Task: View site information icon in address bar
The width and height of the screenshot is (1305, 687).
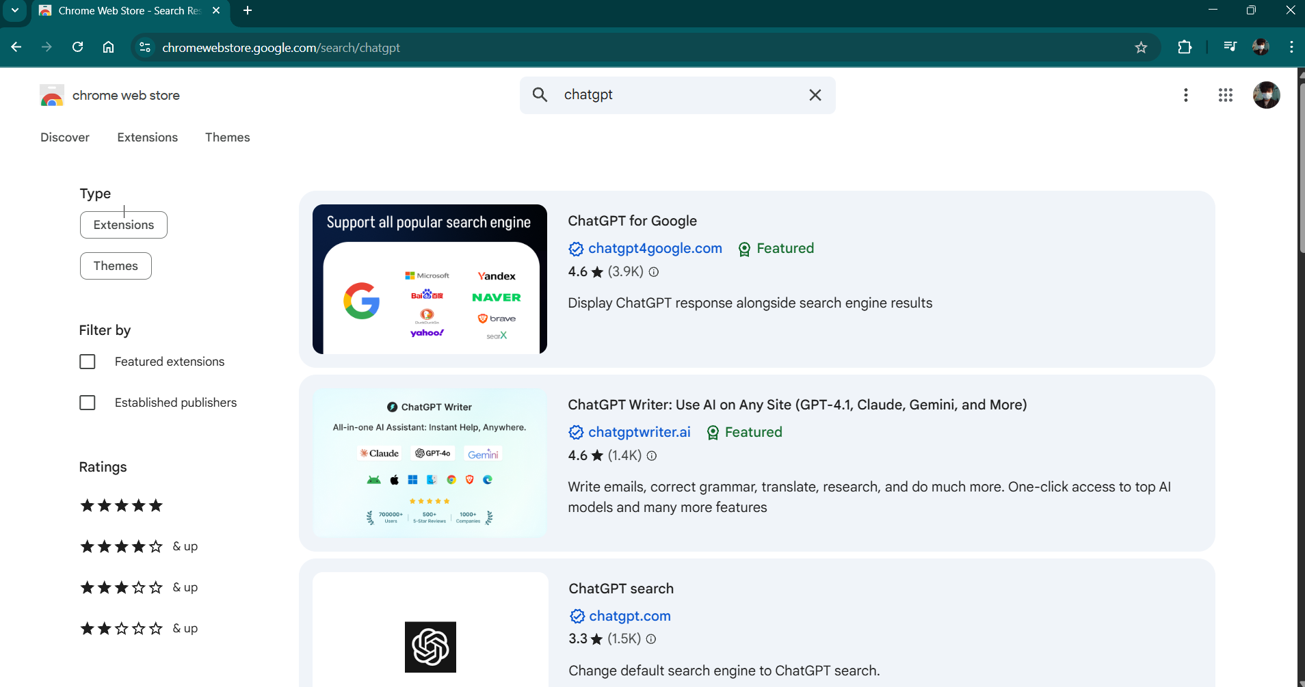Action: 145,47
